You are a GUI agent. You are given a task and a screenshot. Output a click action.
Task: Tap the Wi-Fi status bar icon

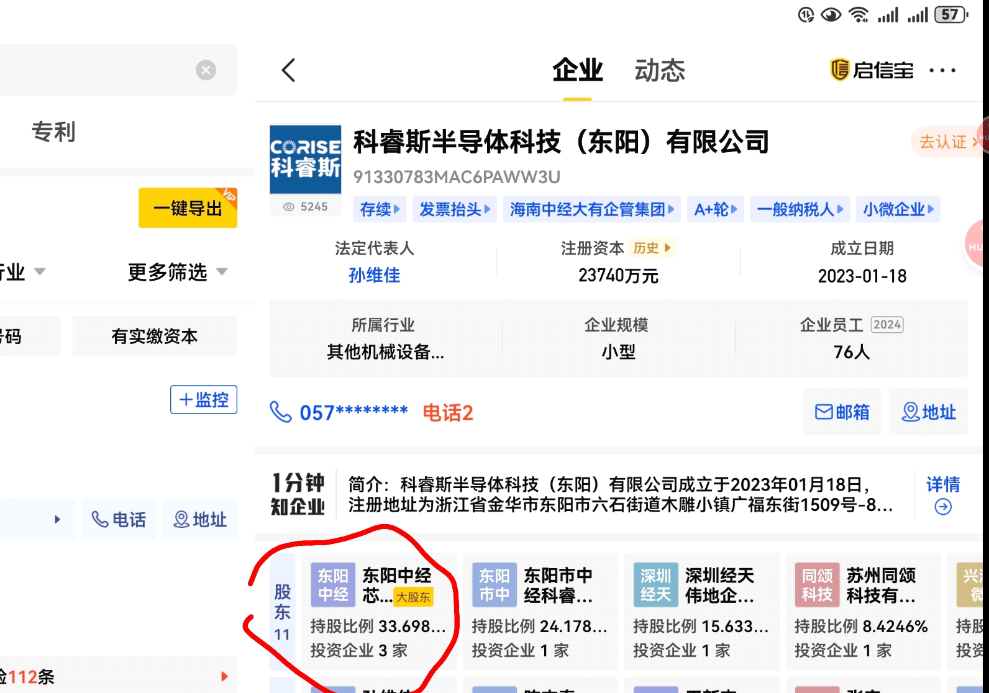[859, 14]
